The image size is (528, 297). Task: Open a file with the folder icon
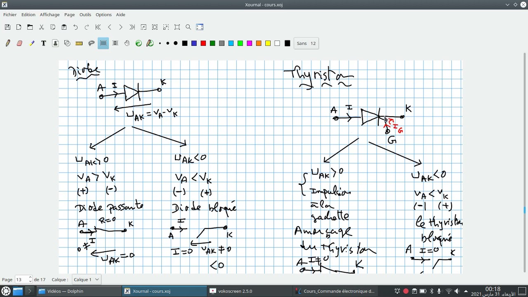point(30,27)
